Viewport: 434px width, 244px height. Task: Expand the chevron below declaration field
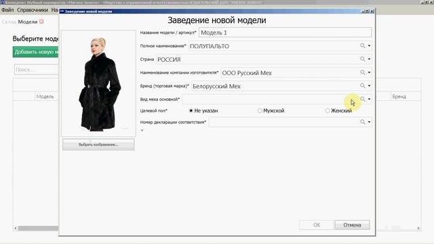click(142, 130)
